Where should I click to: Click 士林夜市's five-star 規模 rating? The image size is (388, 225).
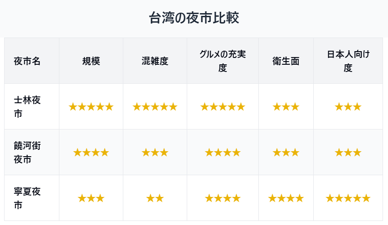pyautogui.click(x=91, y=107)
